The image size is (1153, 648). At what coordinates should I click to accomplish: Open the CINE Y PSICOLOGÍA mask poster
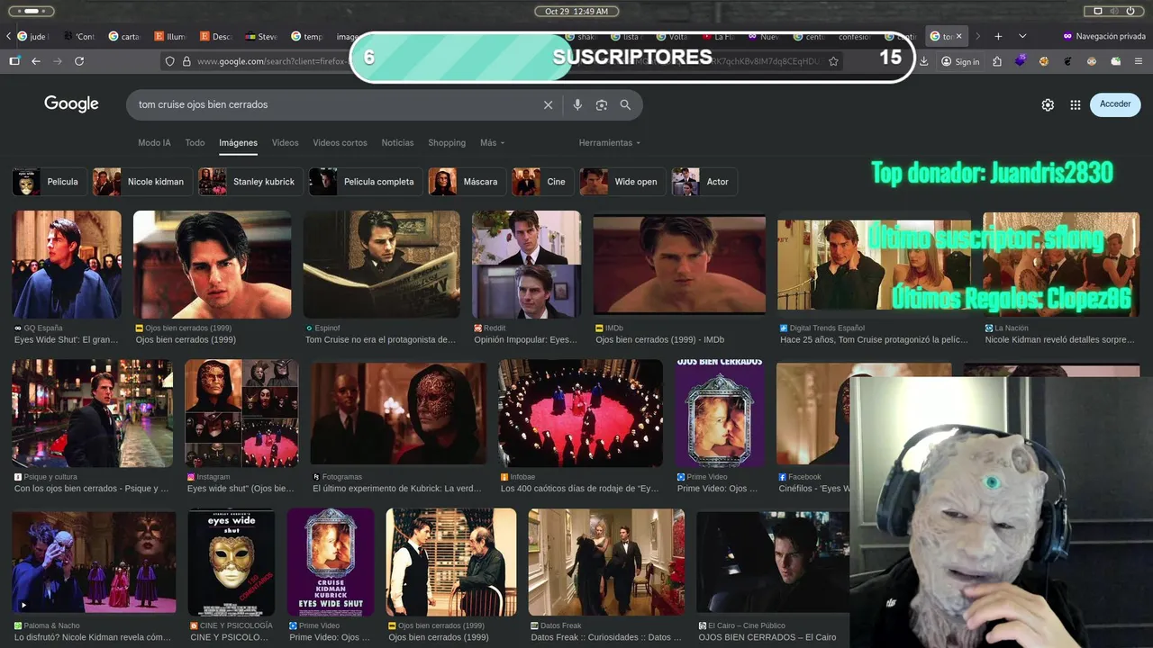232,562
